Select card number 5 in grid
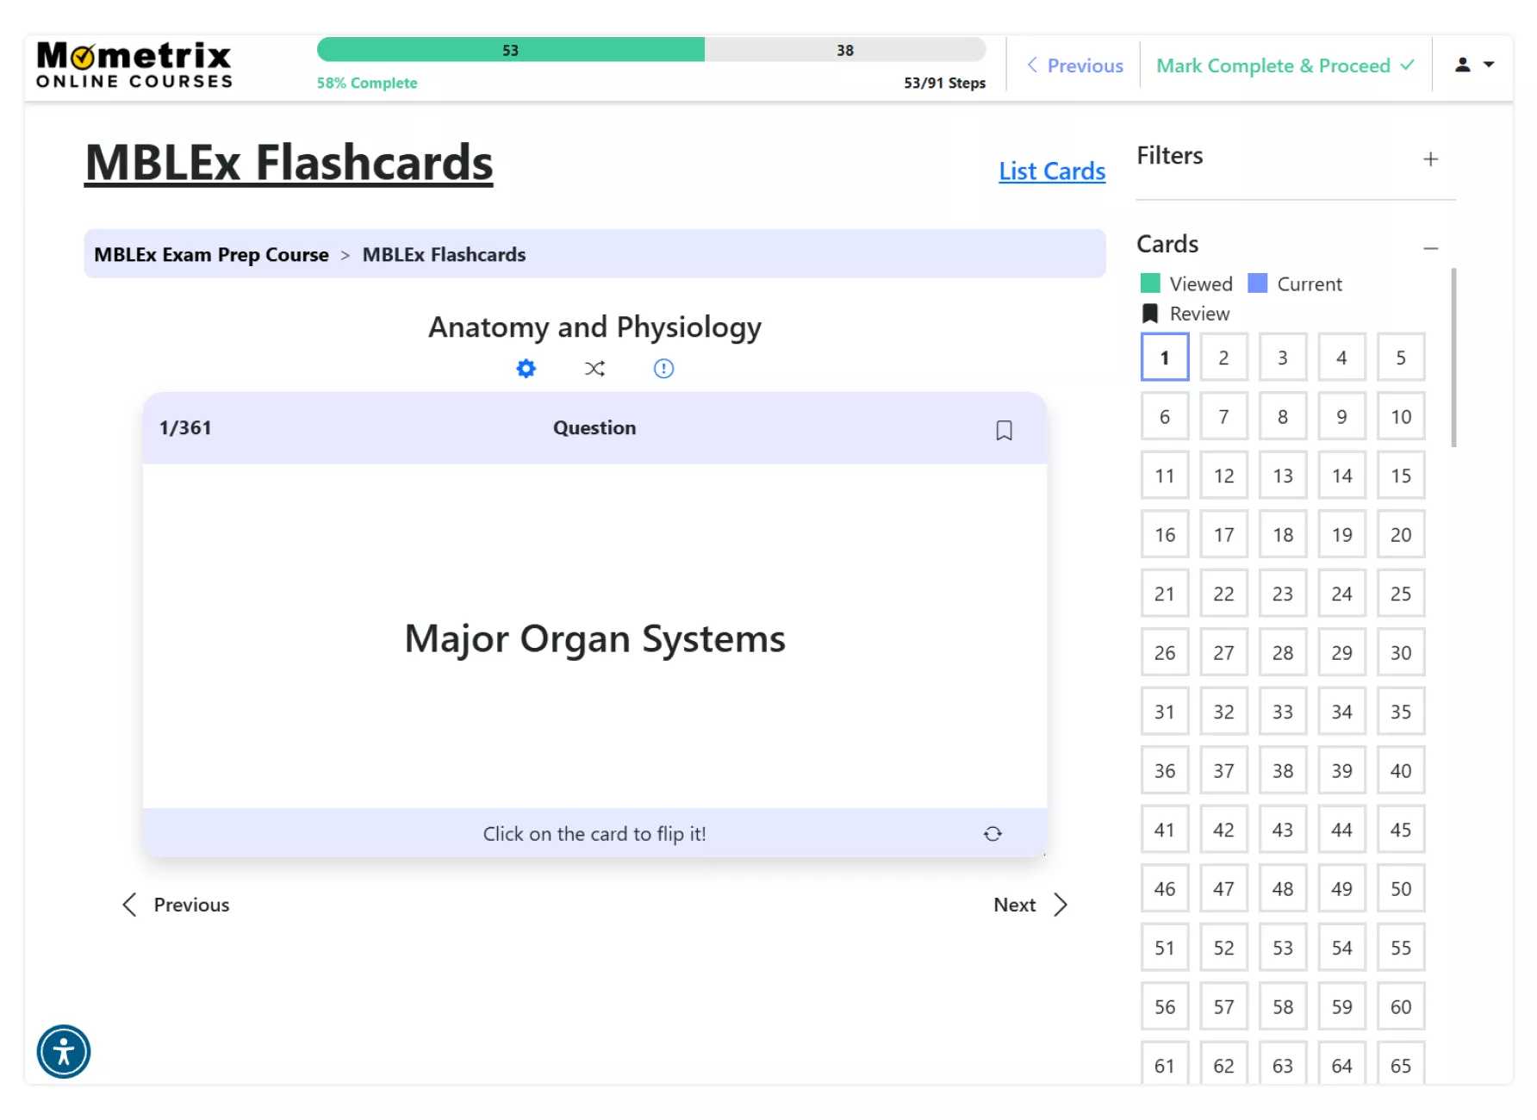This screenshot has width=1537, height=1120. tap(1400, 358)
